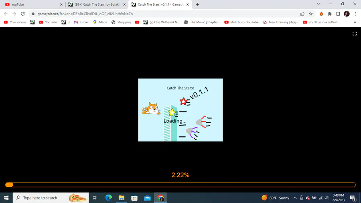Open File Explorer from the taskbar
Image resolution: width=361 pixels, height=203 pixels.
[121, 198]
